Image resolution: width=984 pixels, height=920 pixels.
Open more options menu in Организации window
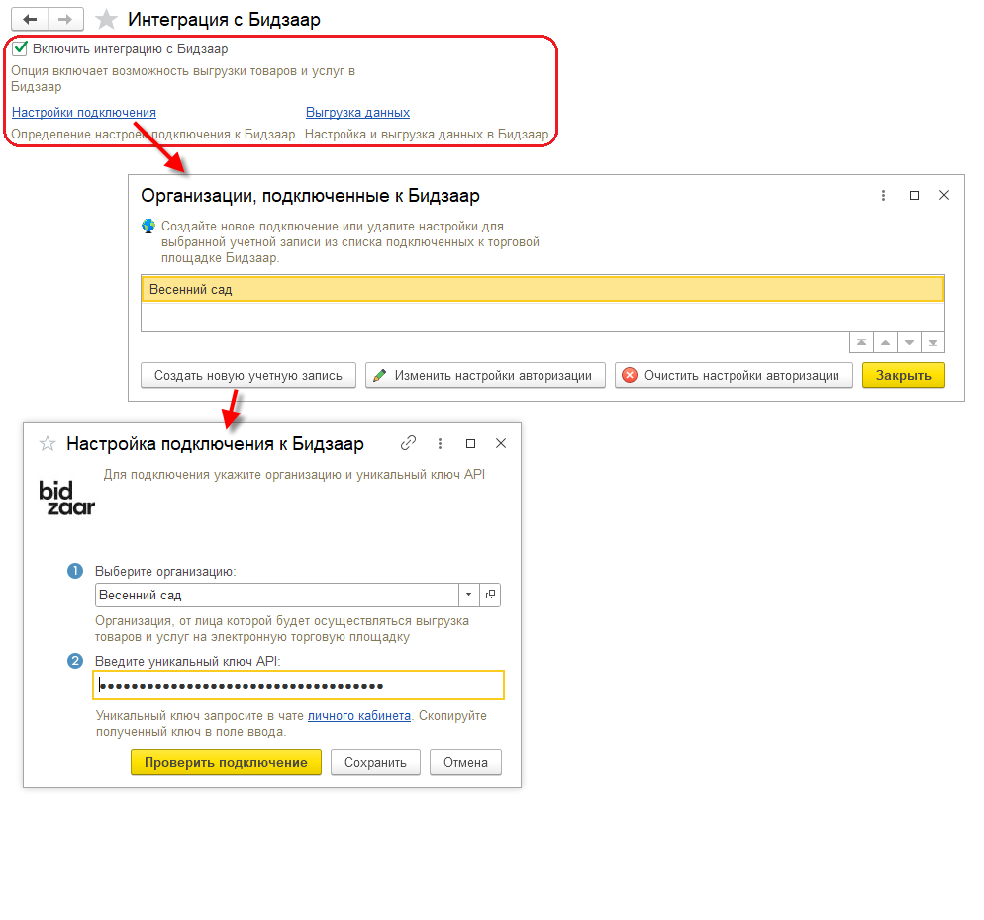pos(883,196)
